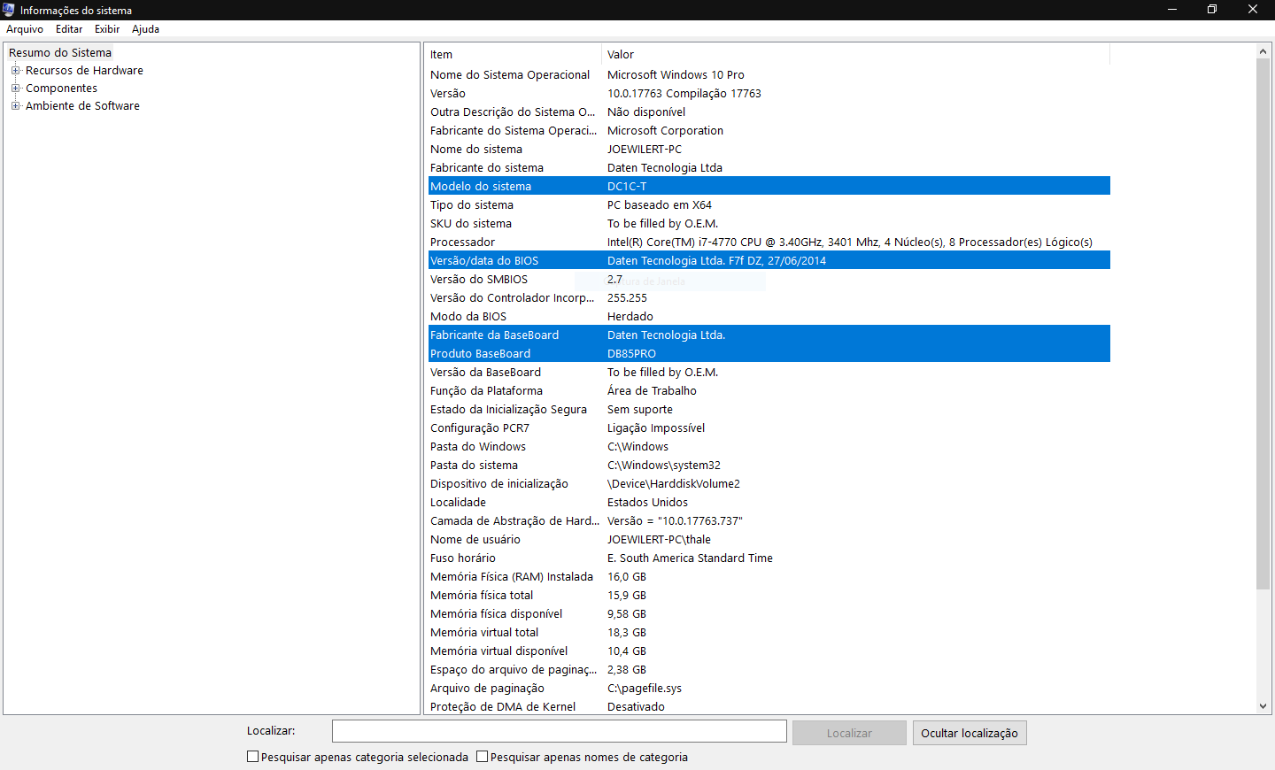This screenshot has height=770, width=1275.
Task: Select the Nome de usuário row
Action: click(769, 540)
